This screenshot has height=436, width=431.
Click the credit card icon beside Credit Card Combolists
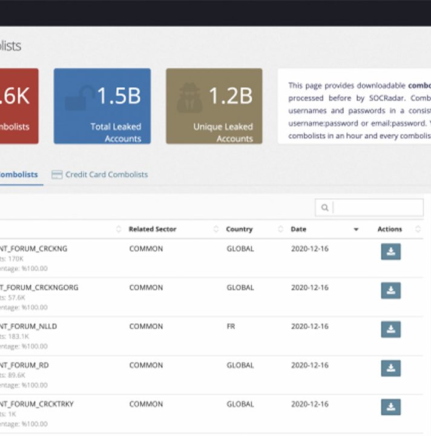tap(57, 174)
